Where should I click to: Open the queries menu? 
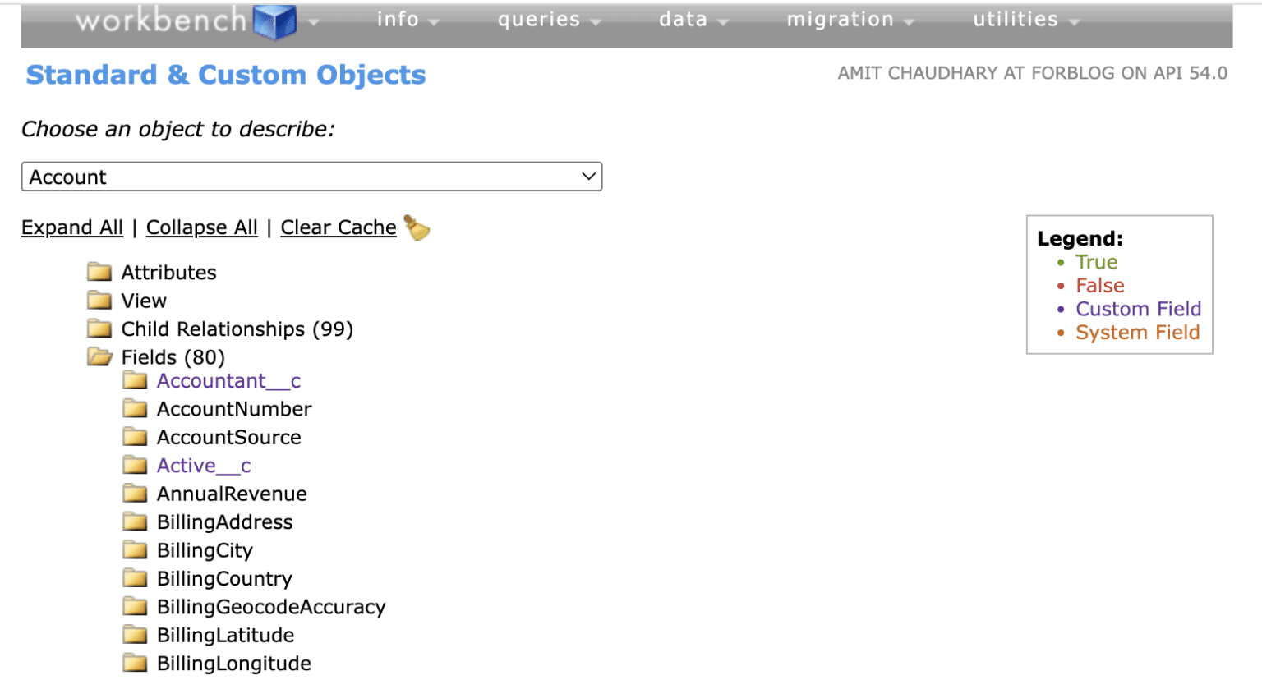pyautogui.click(x=548, y=20)
